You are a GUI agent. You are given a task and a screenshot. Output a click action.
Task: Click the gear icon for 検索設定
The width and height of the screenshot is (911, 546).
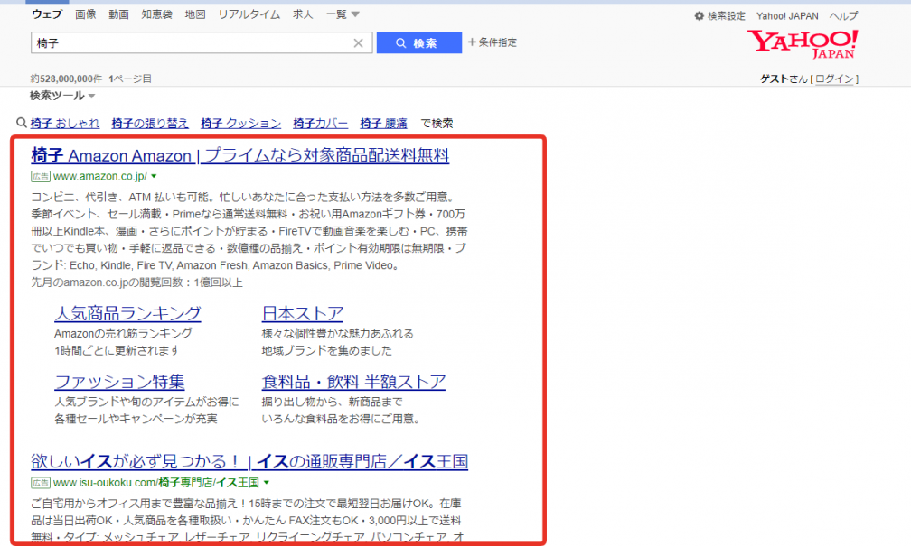[699, 16]
